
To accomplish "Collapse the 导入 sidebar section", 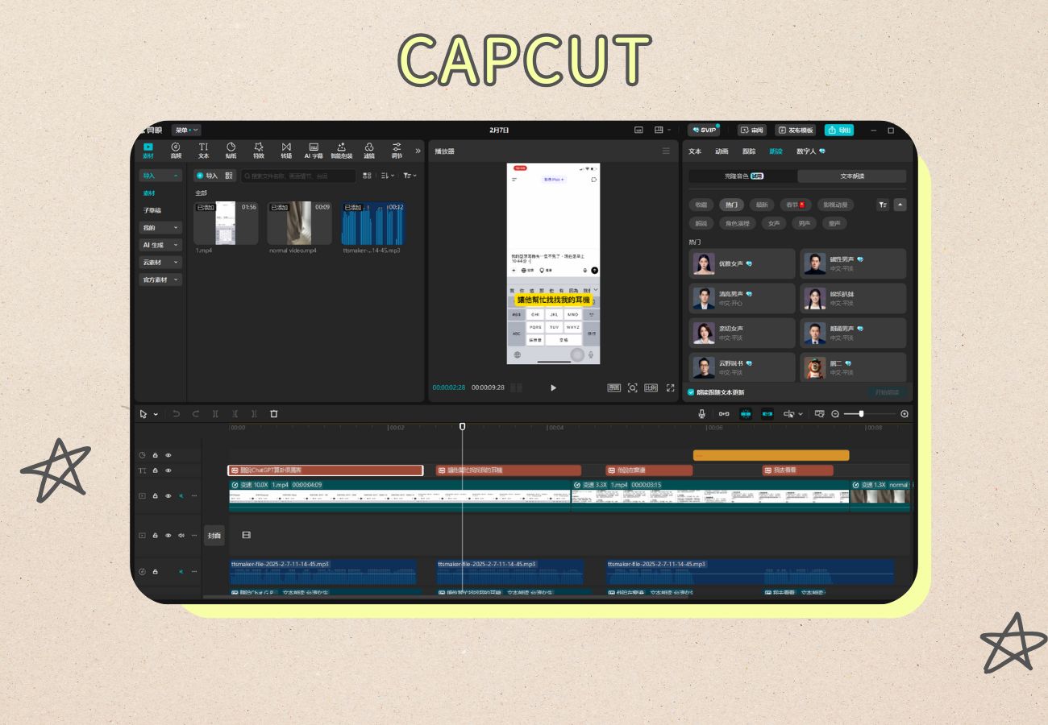I will (x=160, y=176).
